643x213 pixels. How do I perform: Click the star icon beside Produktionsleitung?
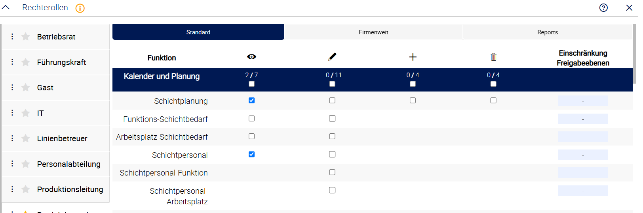tap(26, 189)
